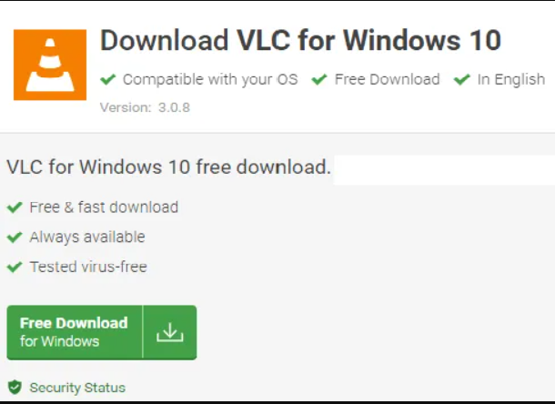Click the Compatible with your OS label
This screenshot has width=555, height=404.
(210, 79)
